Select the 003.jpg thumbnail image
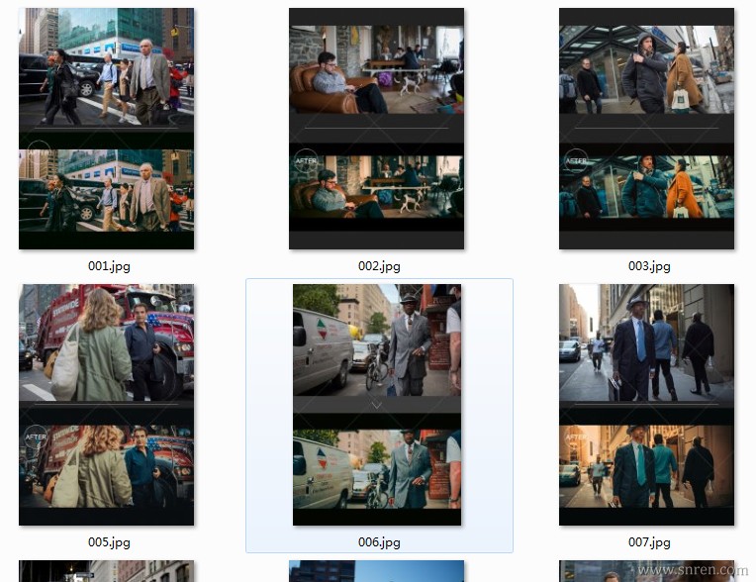This screenshot has height=582, width=756. coord(646,129)
